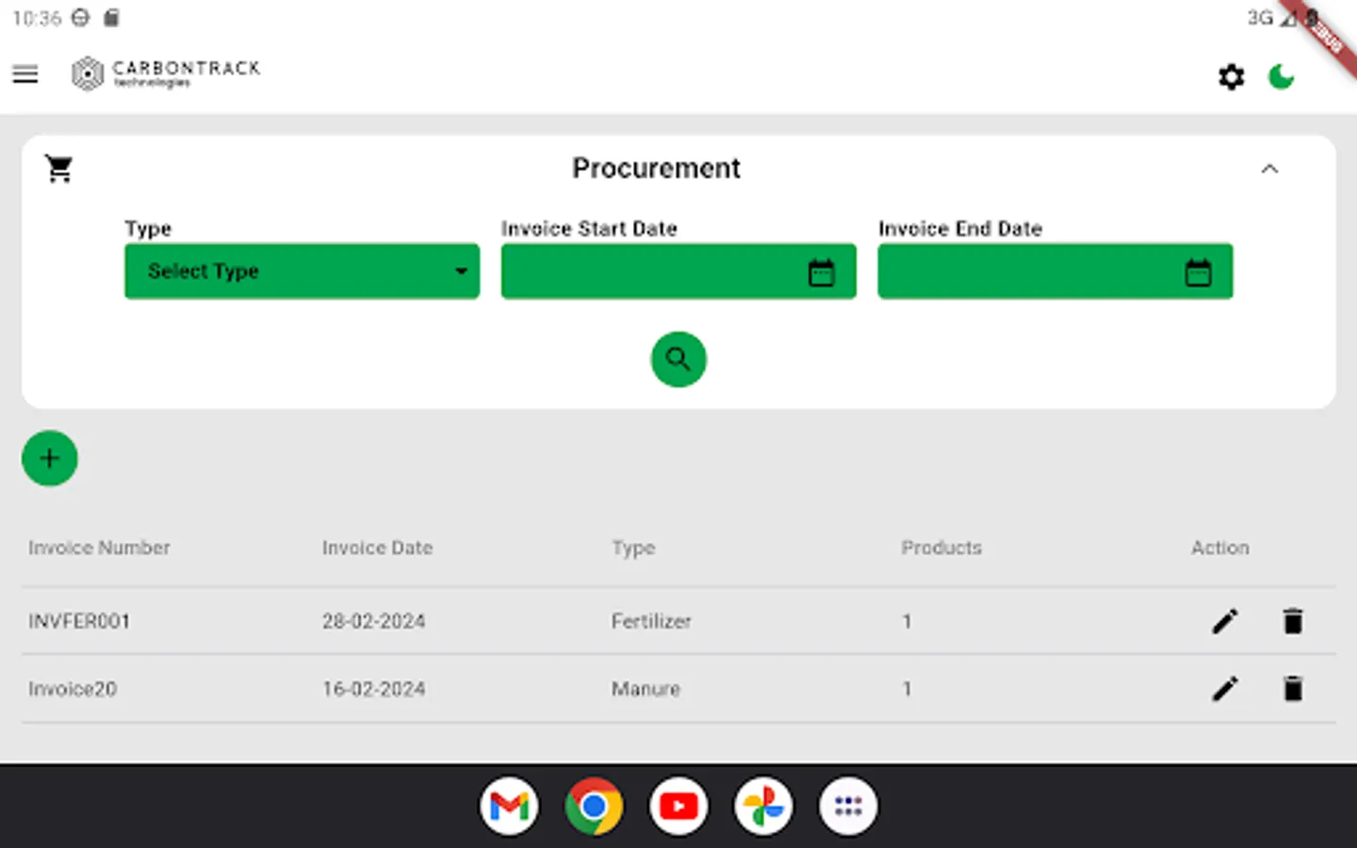Launch Chrome from the dock
The height and width of the screenshot is (848, 1357).
click(x=594, y=807)
